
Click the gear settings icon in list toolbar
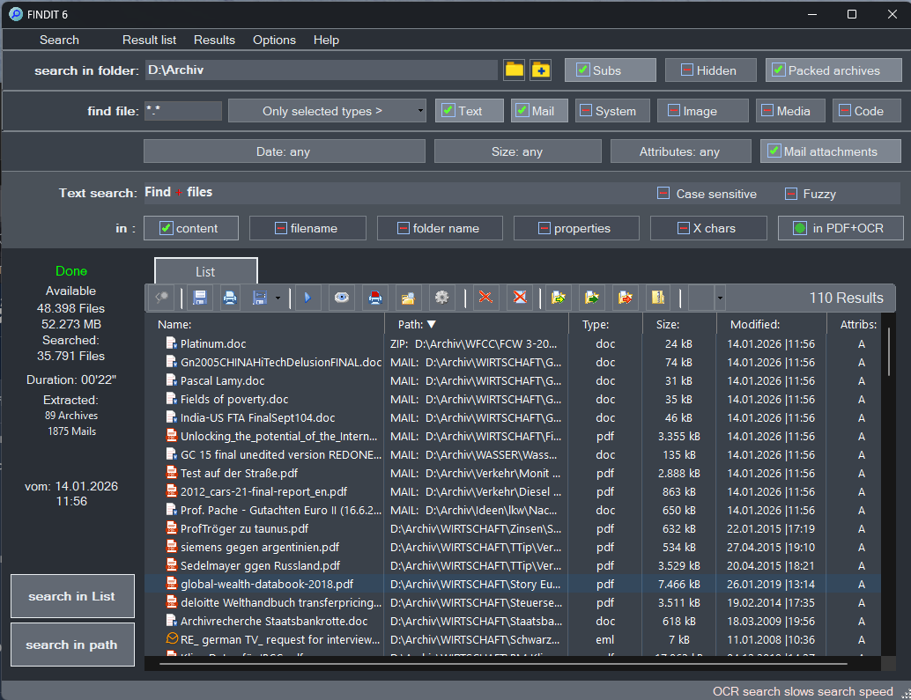[441, 298]
